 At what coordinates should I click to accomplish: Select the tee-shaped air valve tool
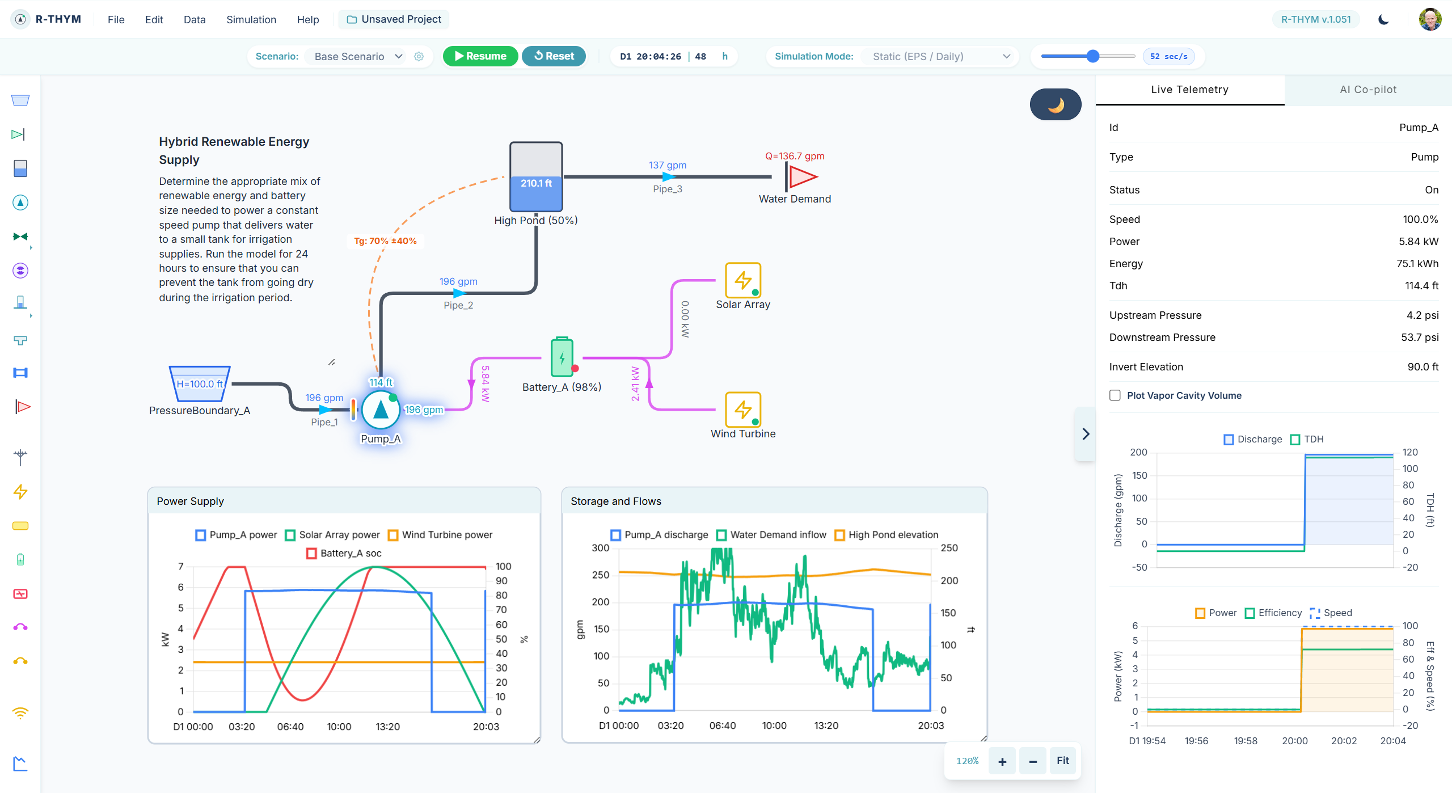coord(20,340)
